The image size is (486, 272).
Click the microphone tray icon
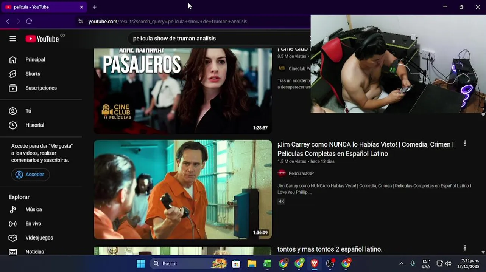(413, 264)
